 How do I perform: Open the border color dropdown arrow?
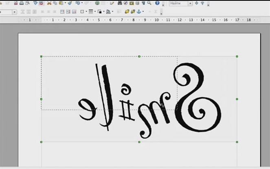104,12
